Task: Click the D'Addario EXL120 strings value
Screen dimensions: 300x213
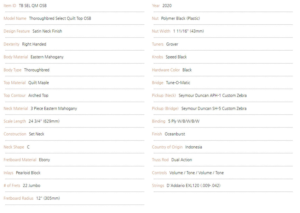Action: [194, 186]
